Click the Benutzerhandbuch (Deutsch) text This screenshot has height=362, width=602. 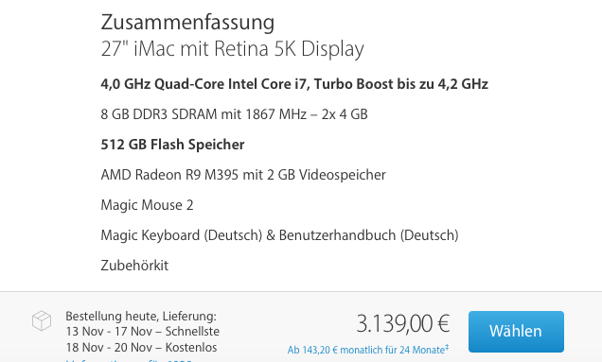click(368, 235)
